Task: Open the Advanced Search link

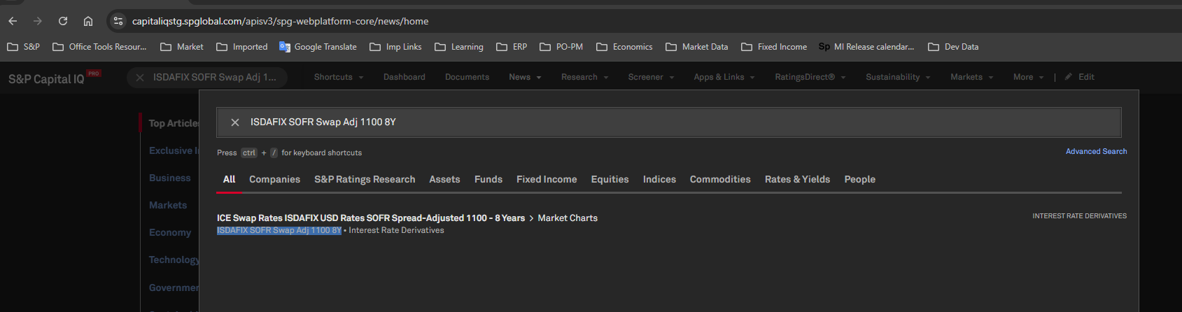Action: click(x=1096, y=152)
